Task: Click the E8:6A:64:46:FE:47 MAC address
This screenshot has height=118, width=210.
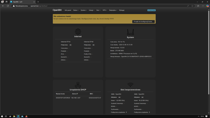Action: pyautogui.click(x=95, y=98)
